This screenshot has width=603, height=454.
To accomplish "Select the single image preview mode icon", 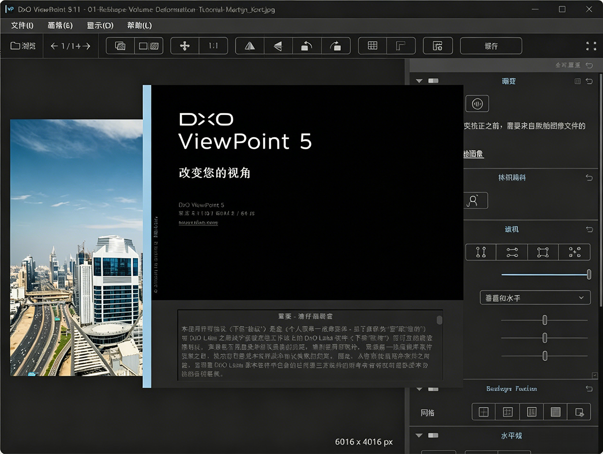I will click(120, 46).
